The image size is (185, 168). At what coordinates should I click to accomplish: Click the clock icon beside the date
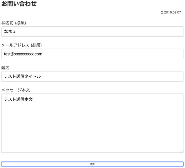162,12
